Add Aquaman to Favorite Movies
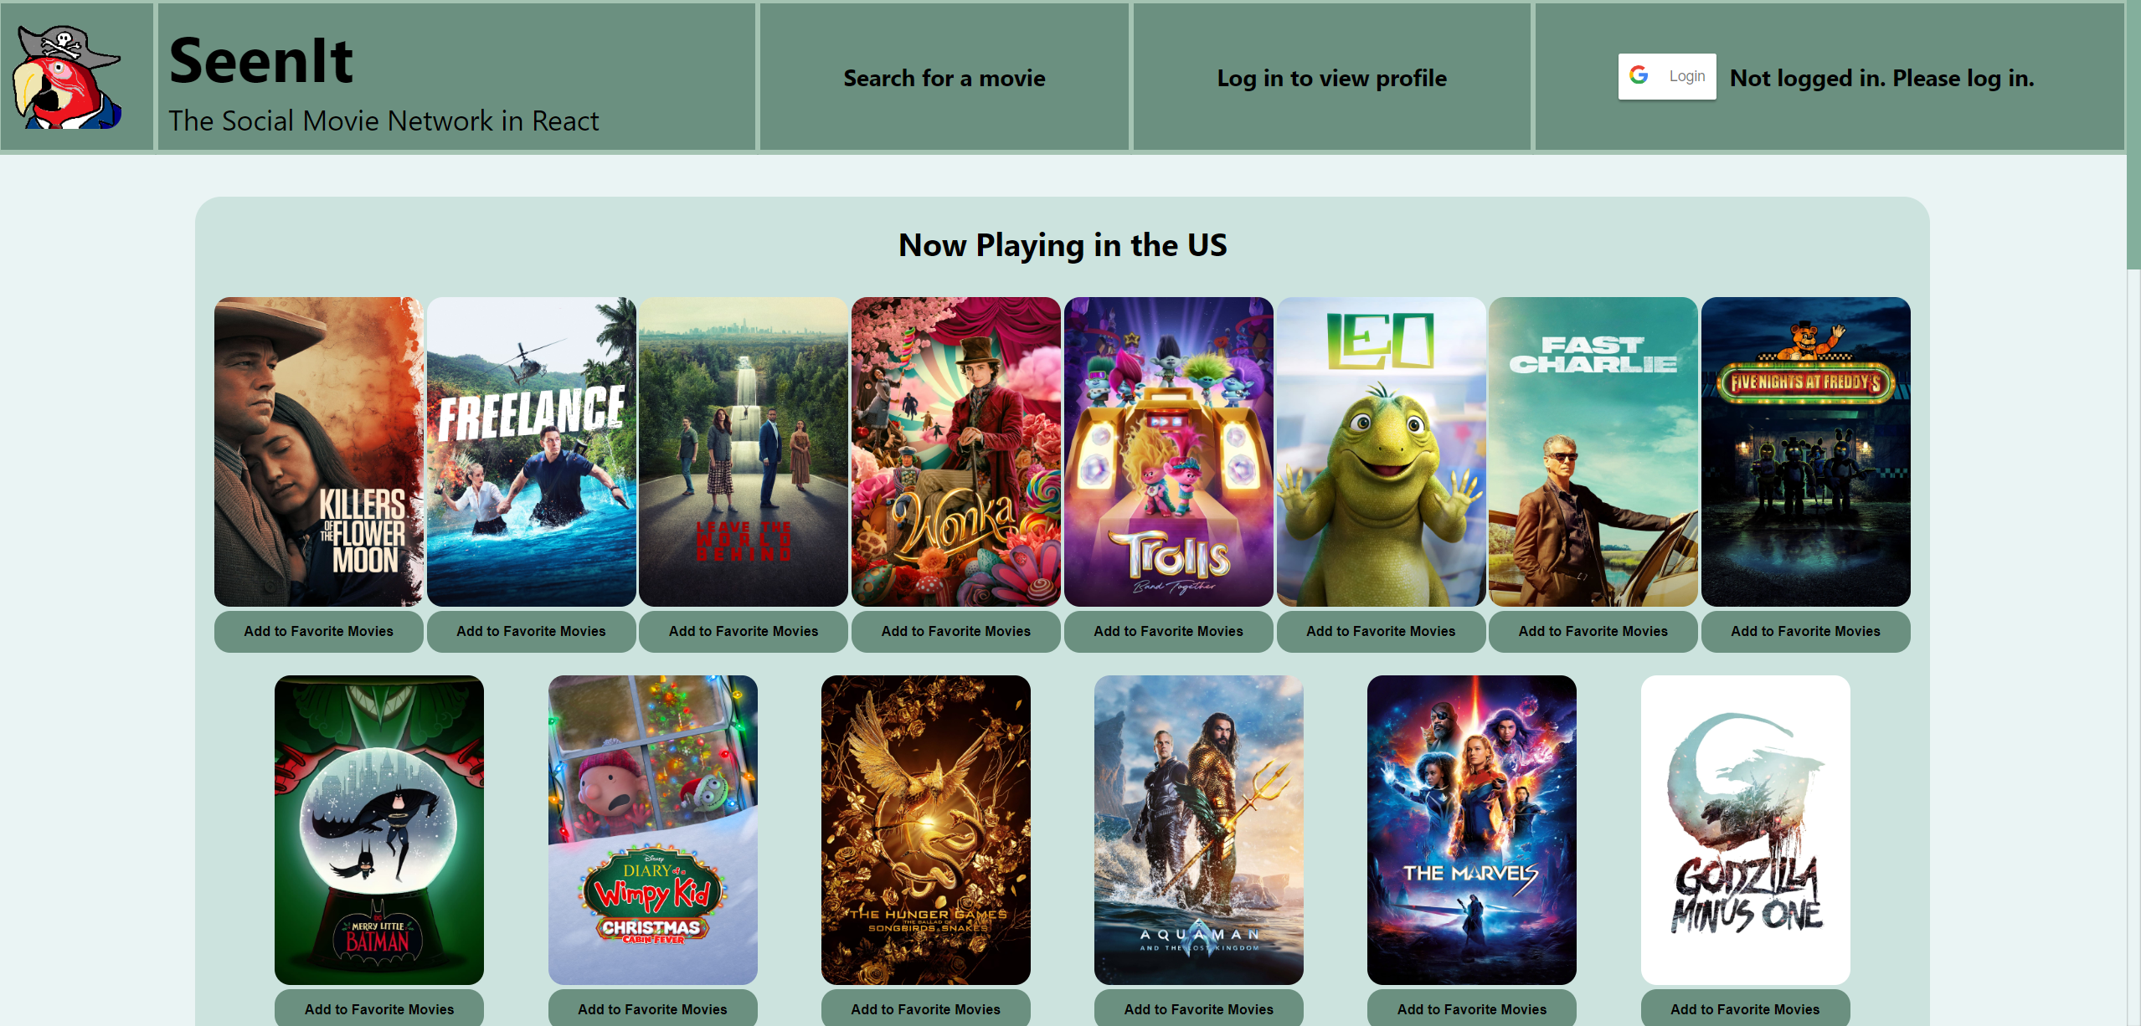The height and width of the screenshot is (1026, 2141). [x=1199, y=1008]
